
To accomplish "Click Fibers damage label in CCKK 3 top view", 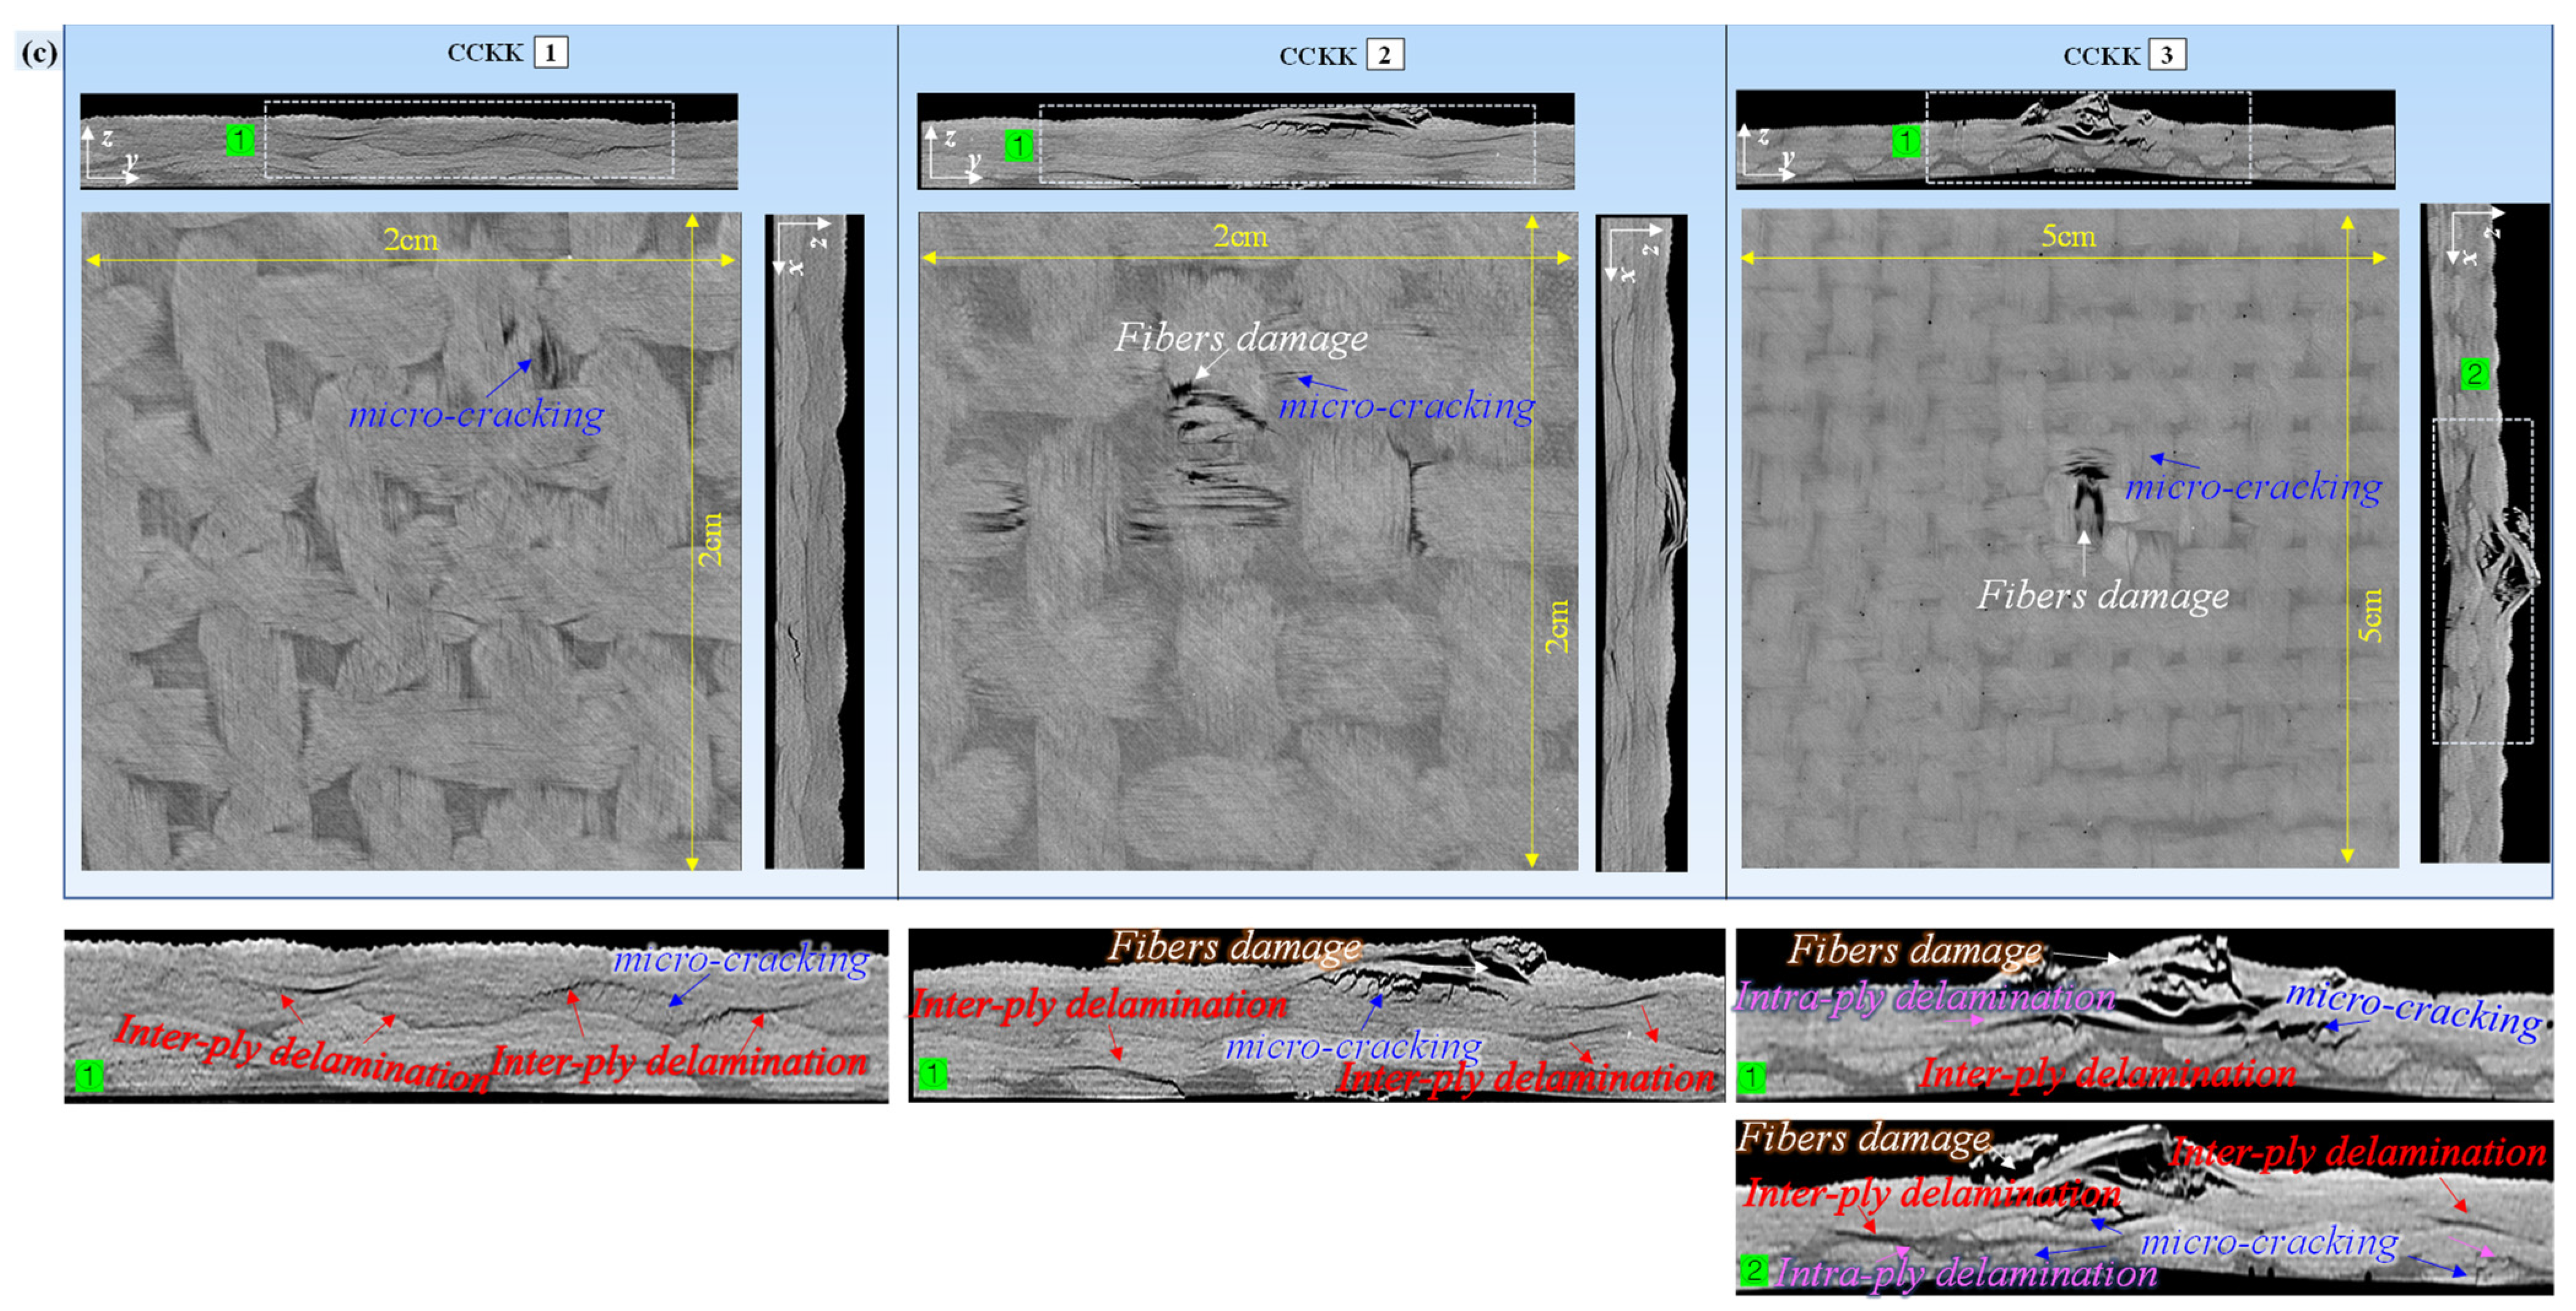I will [2102, 595].
